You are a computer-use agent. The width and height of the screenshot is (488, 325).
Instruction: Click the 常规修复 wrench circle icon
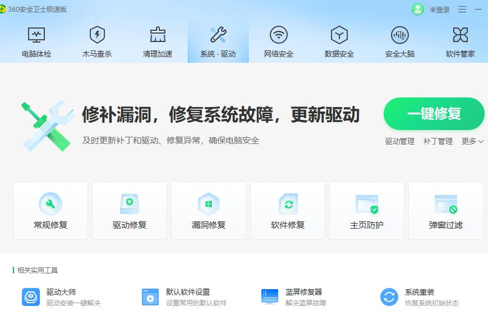(50, 204)
